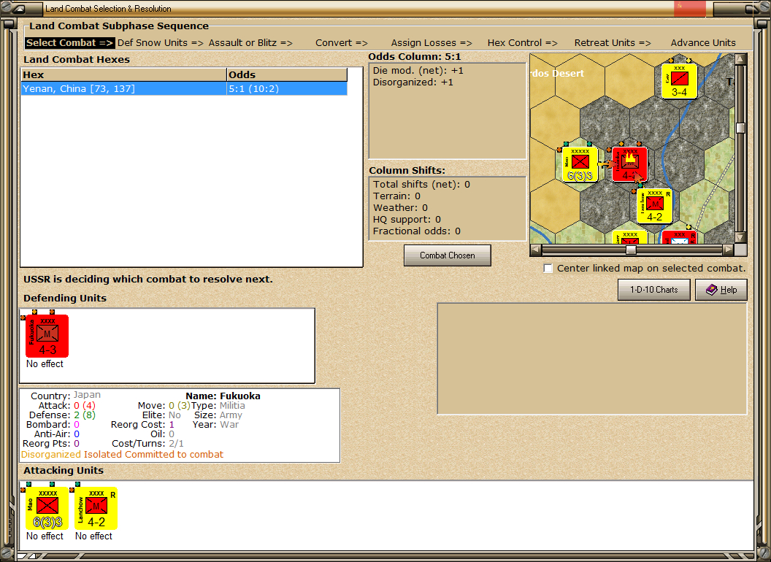Click the 3-4 corps counter on the map
Viewport: 771px width, 562px height.
coord(679,80)
